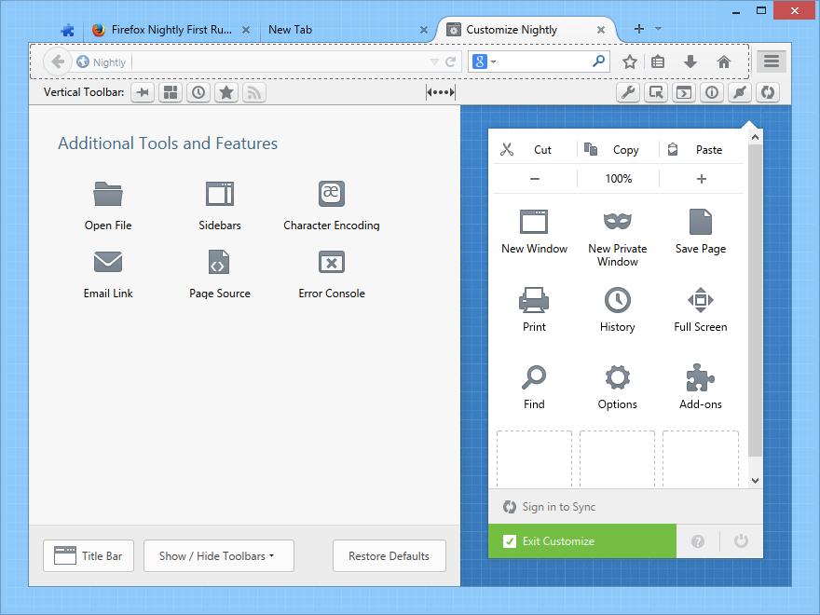
Task: Click the RSS feed icon in Vertical Toolbar
Action: pyautogui.click(x=253, y=92)
